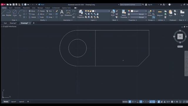The image size is (188, 106).
Task: Select the Arc tool
Action: (20, 13)
